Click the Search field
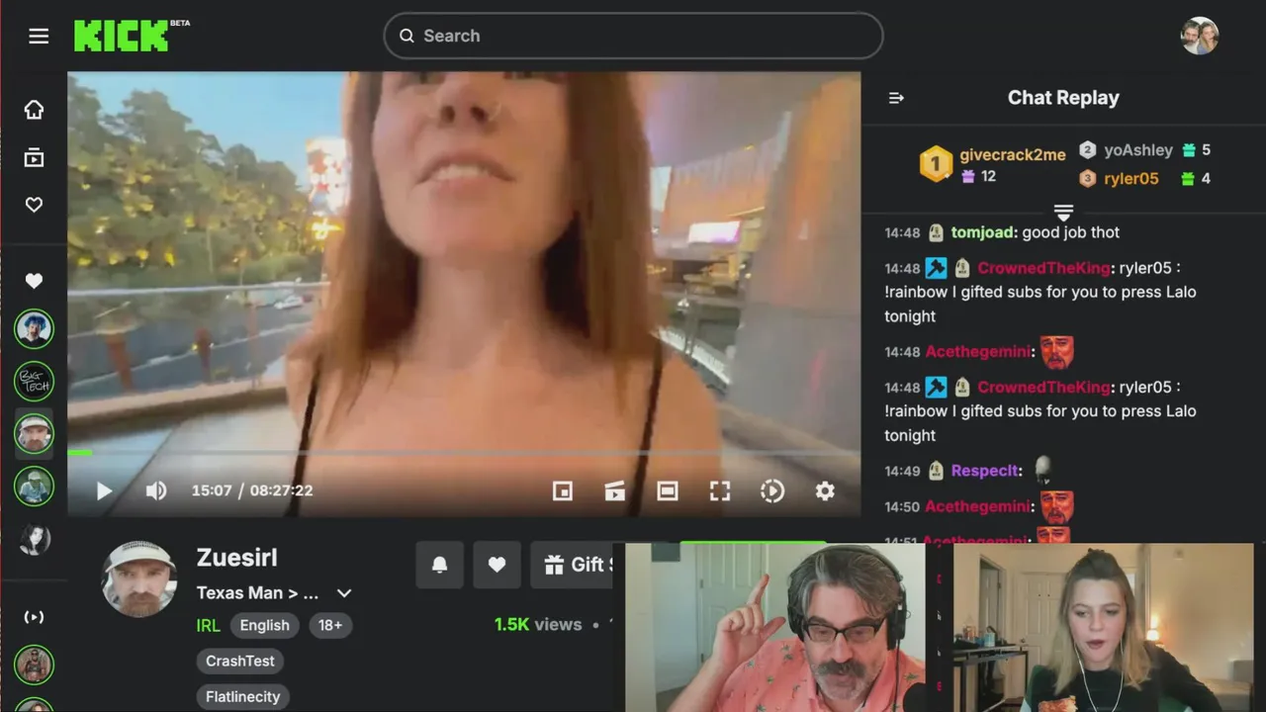The width and height of the screenshot is (1266, 712). click(x=633, y=36)
